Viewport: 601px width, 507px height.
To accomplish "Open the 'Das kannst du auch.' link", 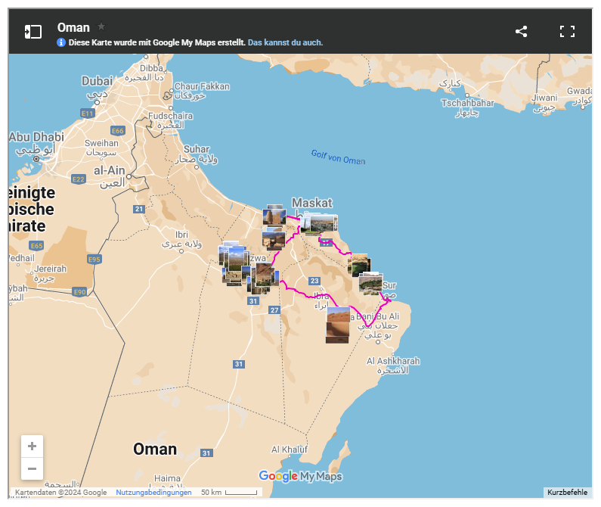I will click(x=285, y=42).
